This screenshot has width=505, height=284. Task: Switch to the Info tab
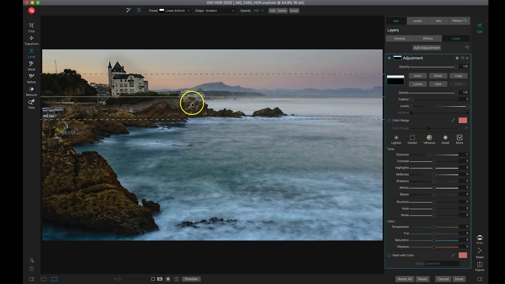click(x=438, y=21)
